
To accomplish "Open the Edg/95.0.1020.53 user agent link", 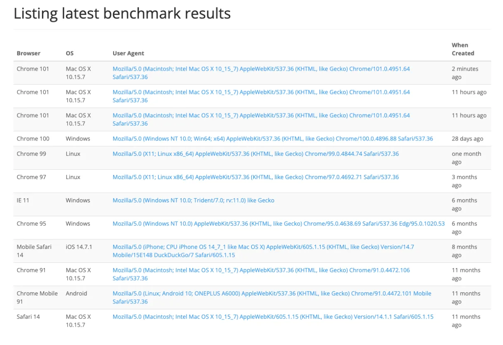I will pyautogui.click(x=279, y=224).
